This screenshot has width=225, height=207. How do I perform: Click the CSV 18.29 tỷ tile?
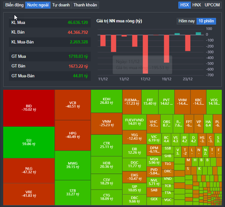pyautogui.click(x=107, y=182)
